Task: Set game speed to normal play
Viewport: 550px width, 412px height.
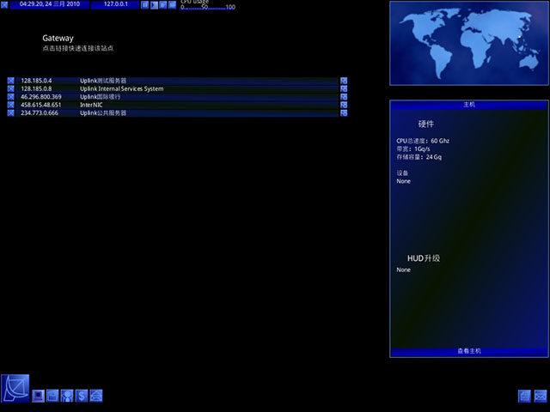Action: click(154, 5)
